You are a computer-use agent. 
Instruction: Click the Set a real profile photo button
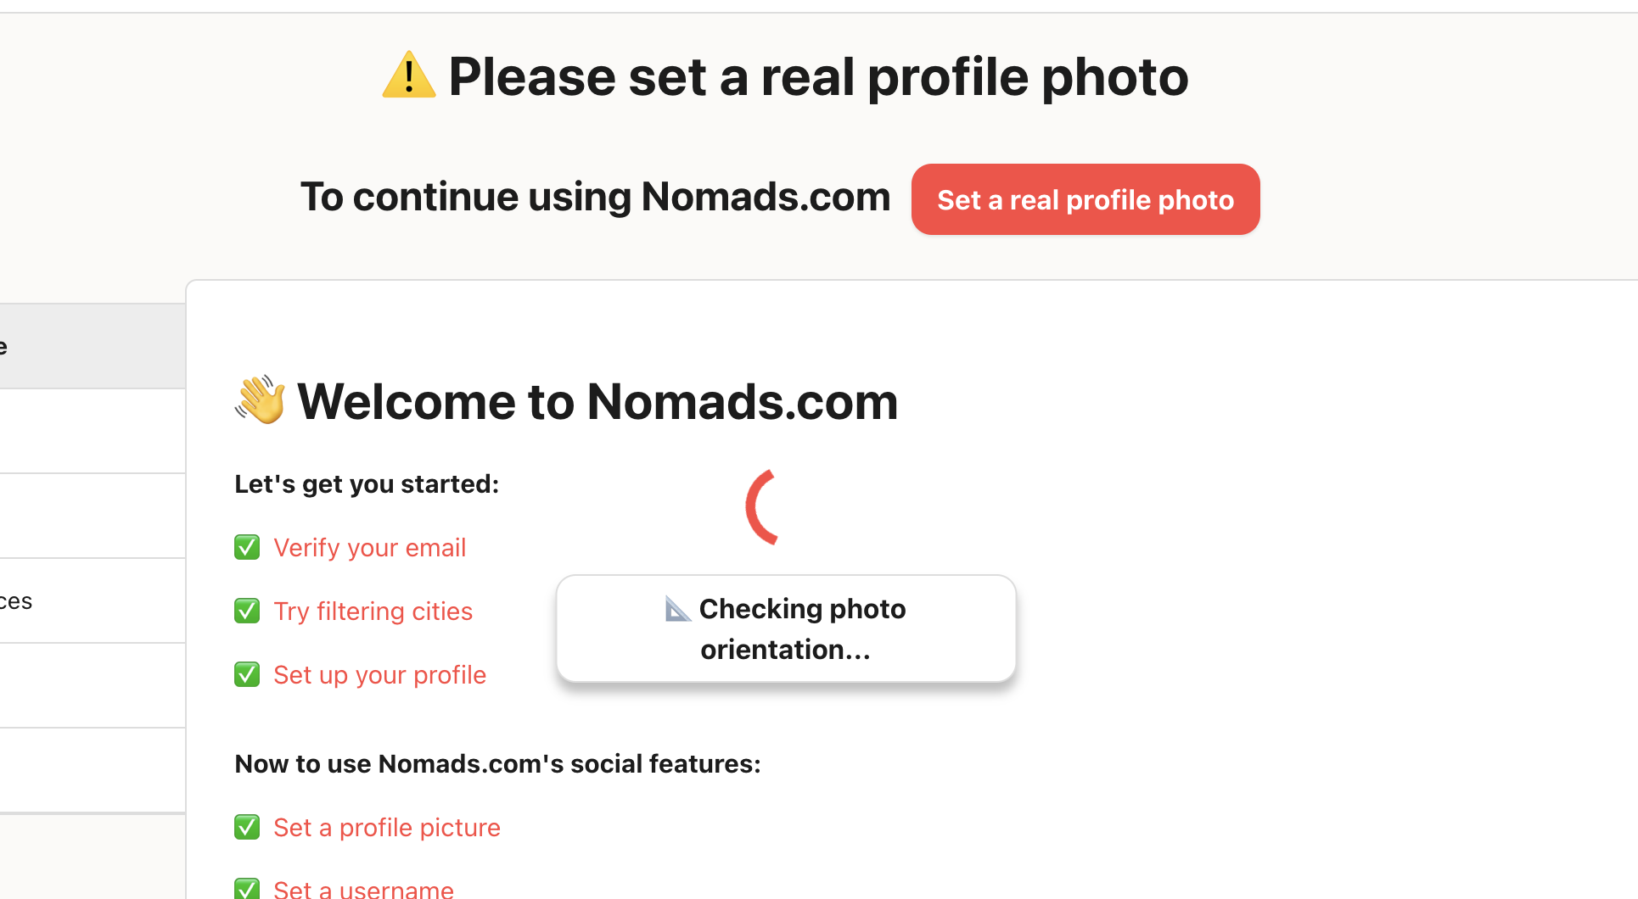click(x=1085, y=199)
